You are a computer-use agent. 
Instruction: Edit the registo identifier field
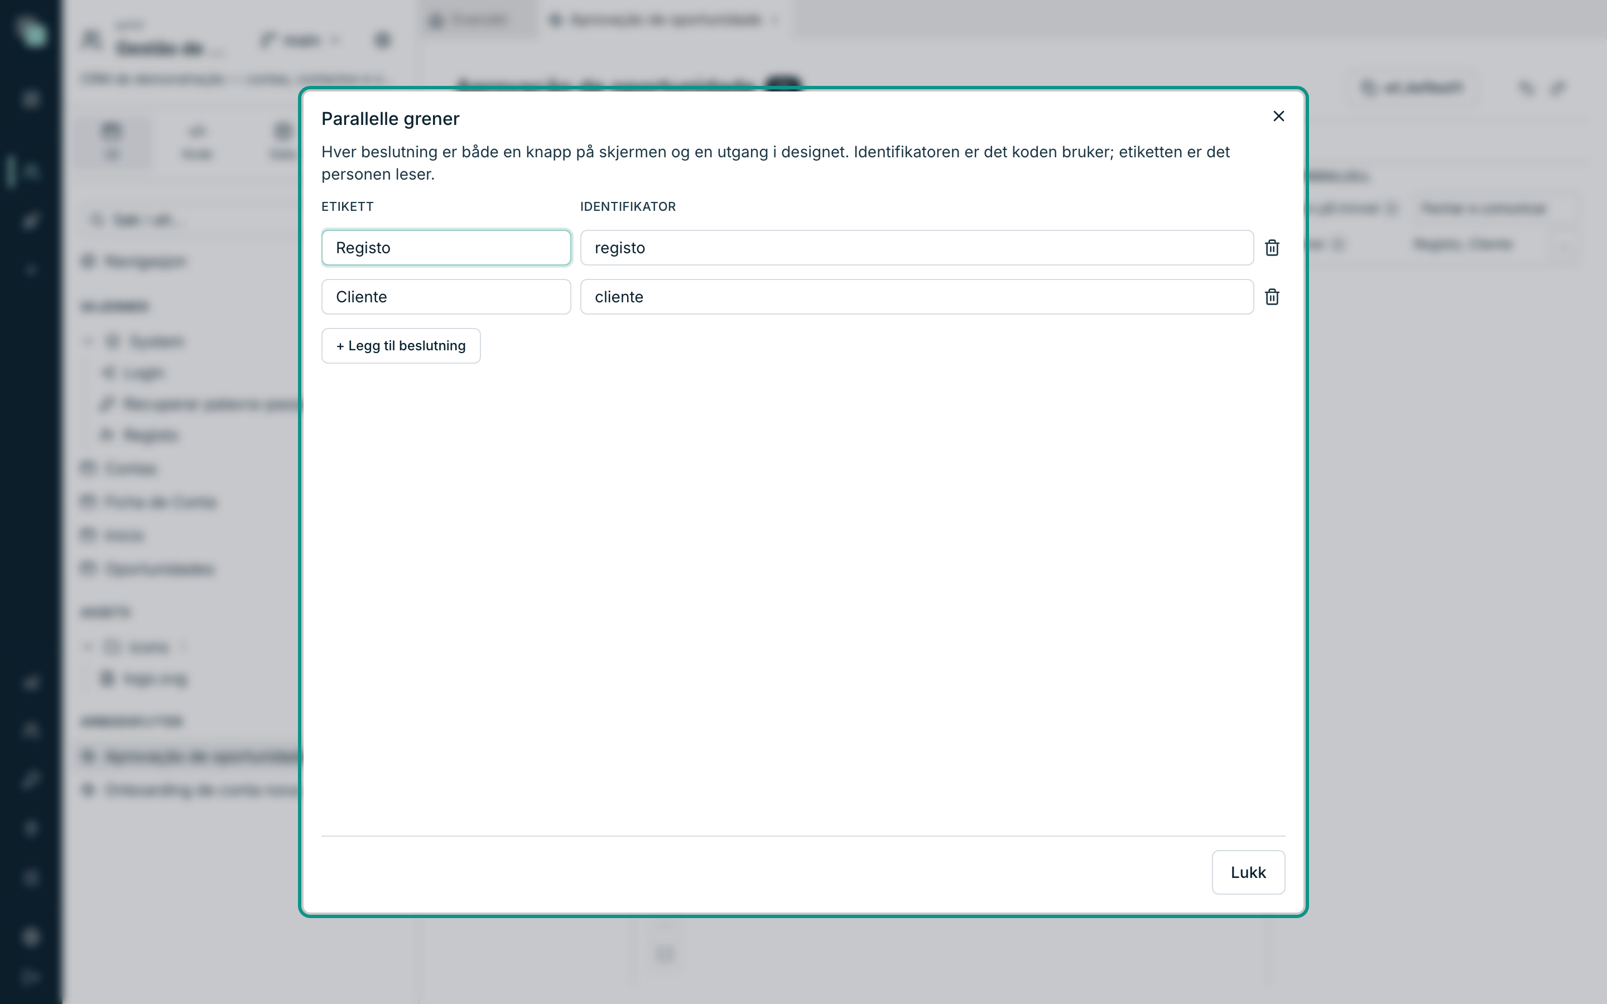click(x=916, y=248)
